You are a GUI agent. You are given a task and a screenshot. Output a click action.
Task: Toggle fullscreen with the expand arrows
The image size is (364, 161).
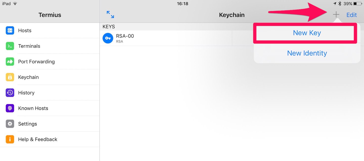click(x=110, y=15)
